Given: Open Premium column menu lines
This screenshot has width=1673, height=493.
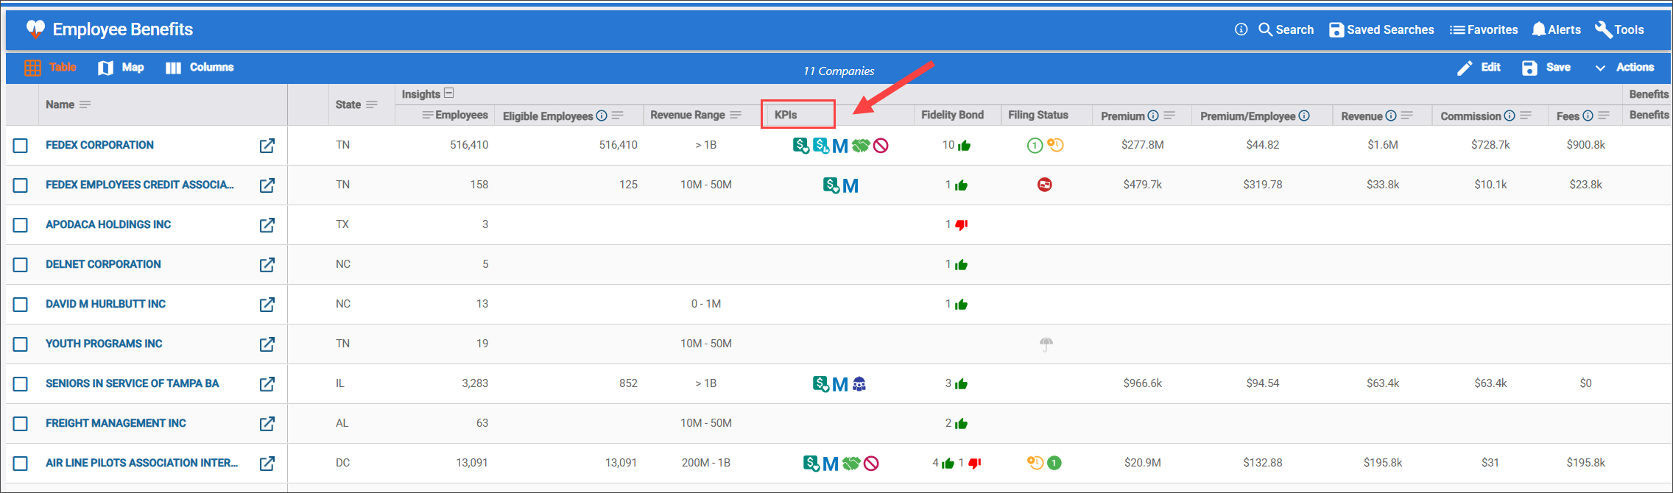Looking at the screenshot, I should (x=1169, y=115).
